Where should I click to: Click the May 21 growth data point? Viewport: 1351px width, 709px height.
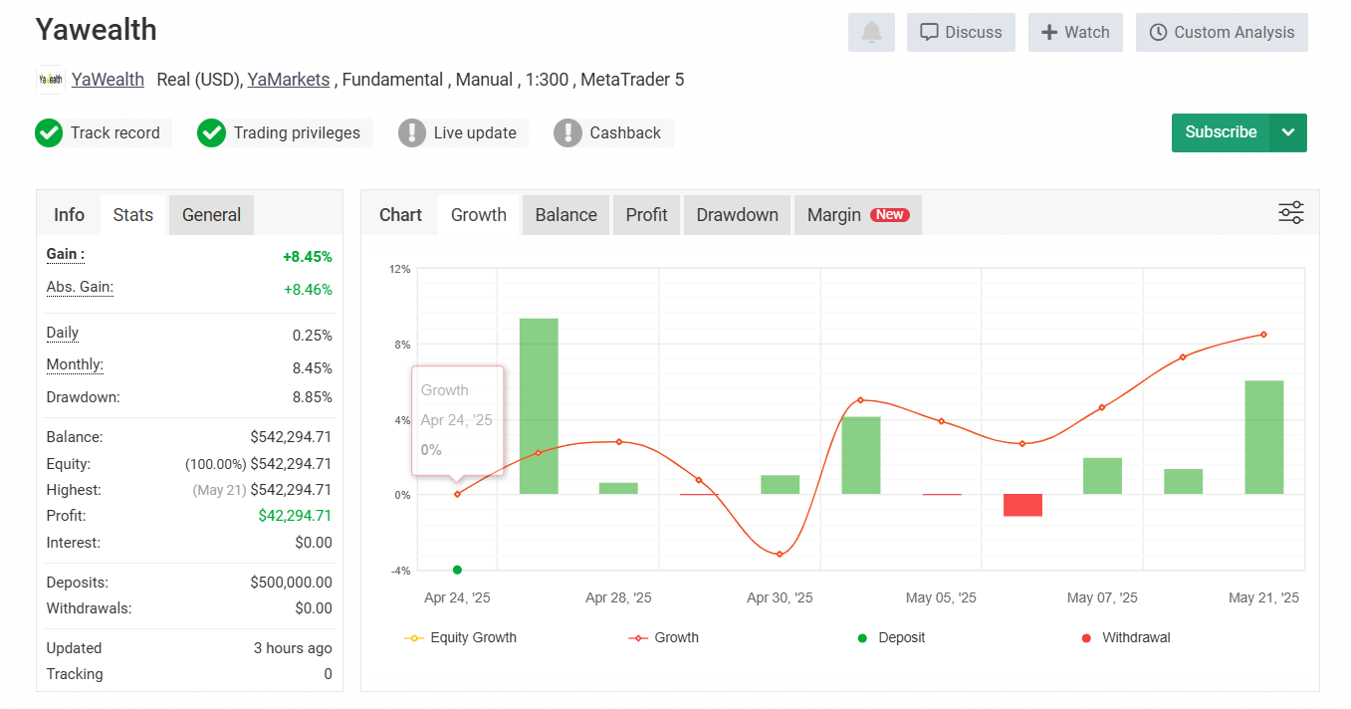tap(1263, 335)
